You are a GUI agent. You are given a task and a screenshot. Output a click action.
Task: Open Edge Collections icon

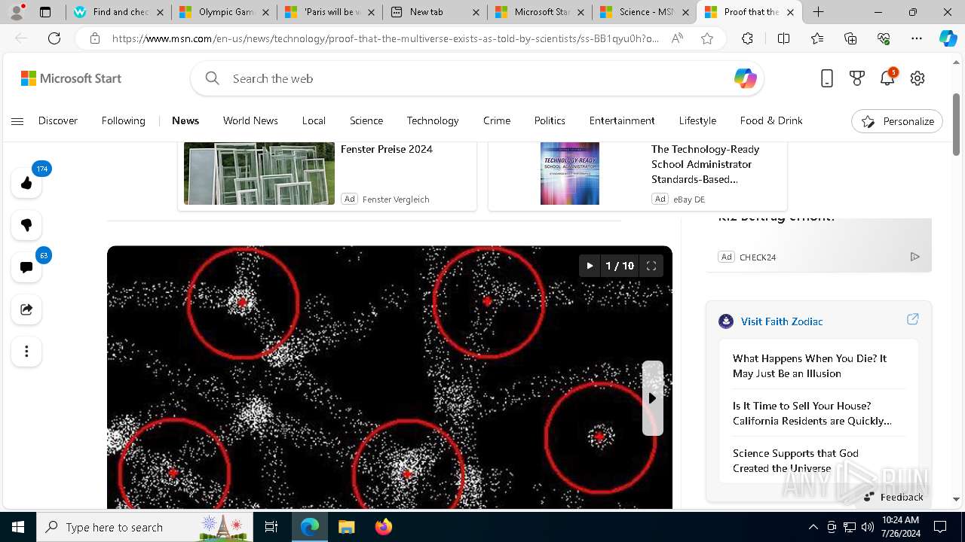850,38
